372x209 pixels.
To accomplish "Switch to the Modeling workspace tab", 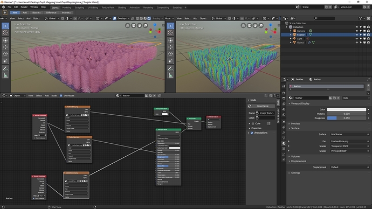I will [x=67, y=8].
